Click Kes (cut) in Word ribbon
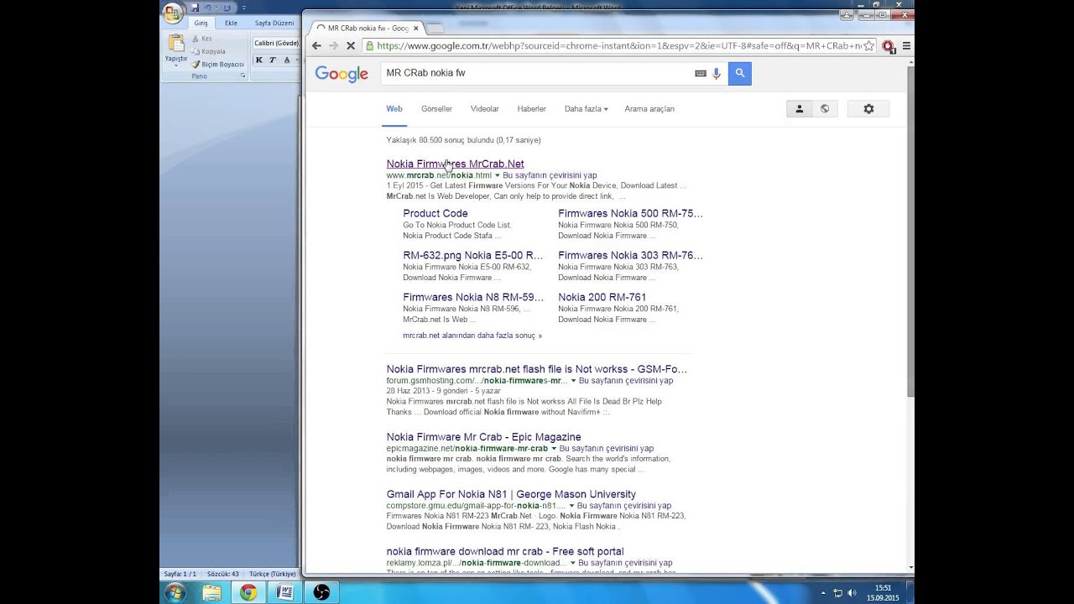Viewport: 1074px width, 604px height. coord(202,39)
